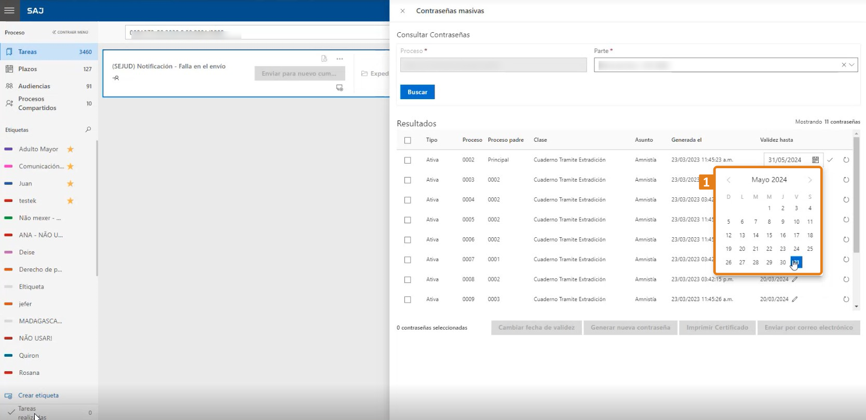866x420 pixels.
Task: Close the Contraseñas masivas panel
Action: tap(402, 11)
